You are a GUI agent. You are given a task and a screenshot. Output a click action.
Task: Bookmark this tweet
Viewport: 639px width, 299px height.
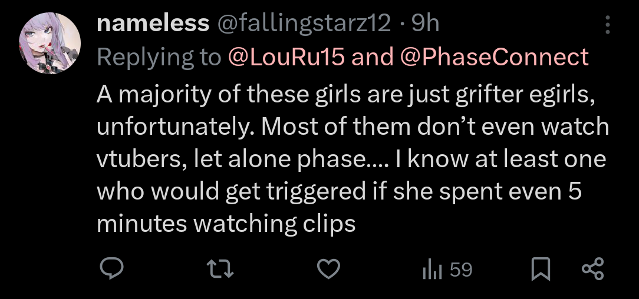(x=541, y=270)
